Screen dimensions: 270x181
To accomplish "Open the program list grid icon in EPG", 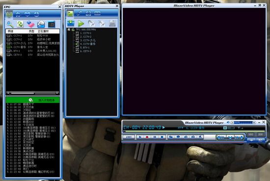I will click(x=52, y=24).
